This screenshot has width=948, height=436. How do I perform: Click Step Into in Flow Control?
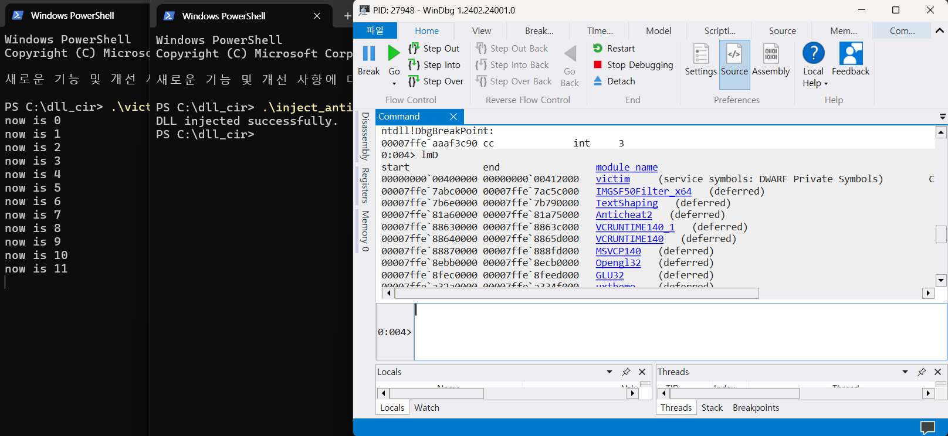pyautogui.click(x=434, y=65)
